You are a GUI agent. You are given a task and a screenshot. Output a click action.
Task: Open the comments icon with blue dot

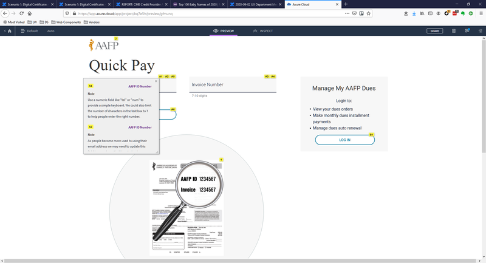click(x=467, y=30)
